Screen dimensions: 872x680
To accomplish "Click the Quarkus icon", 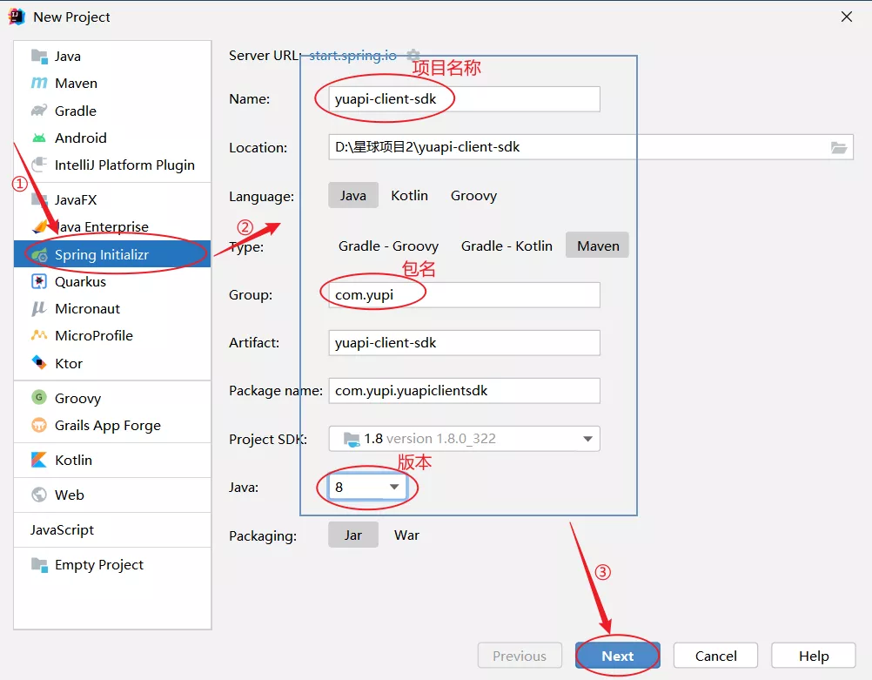I will [x=39, y=281].
